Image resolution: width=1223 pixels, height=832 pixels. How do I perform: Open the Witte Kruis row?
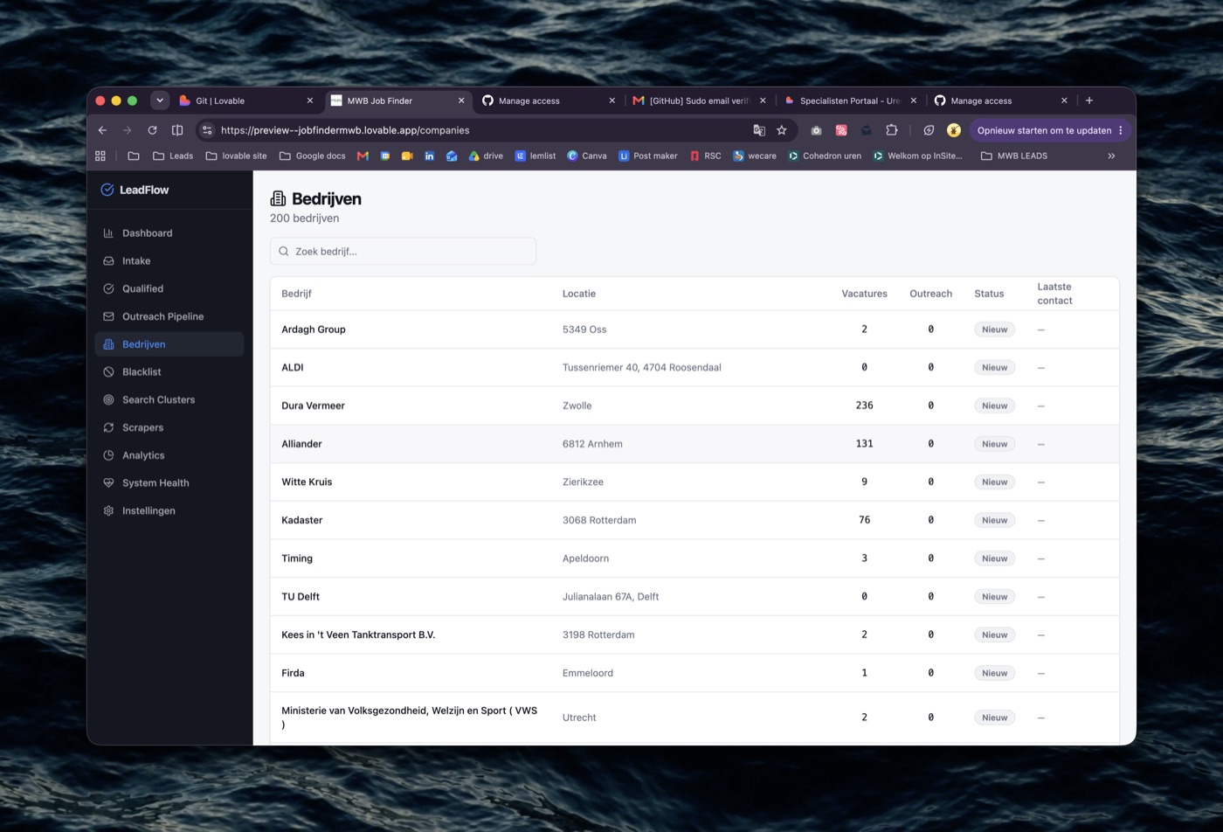694,482
